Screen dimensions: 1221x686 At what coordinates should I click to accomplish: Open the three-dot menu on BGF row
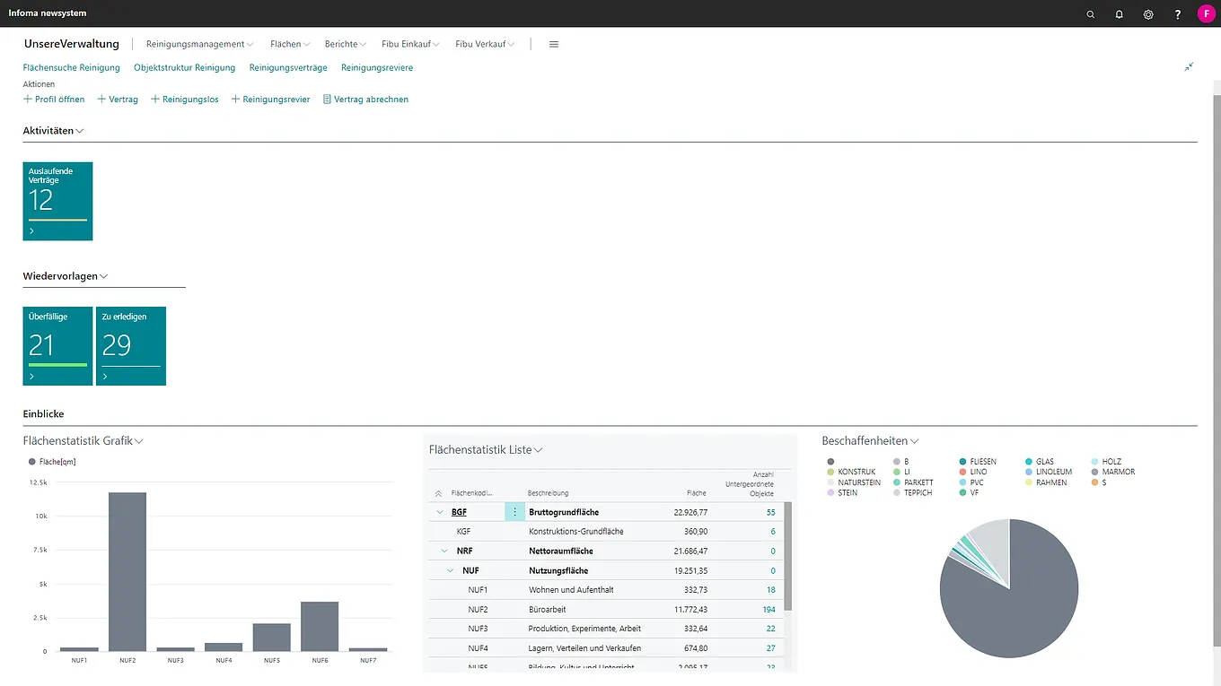click(x=514, y=512)
